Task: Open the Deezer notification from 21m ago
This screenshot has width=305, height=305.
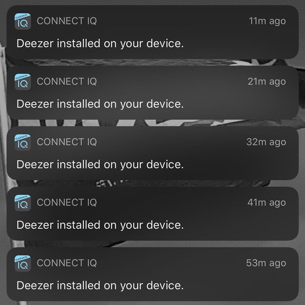Action: [152, 93]
